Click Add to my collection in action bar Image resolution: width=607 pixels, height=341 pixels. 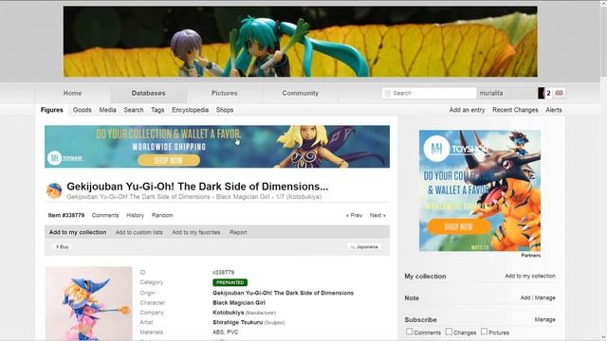(x=78, y=232)
